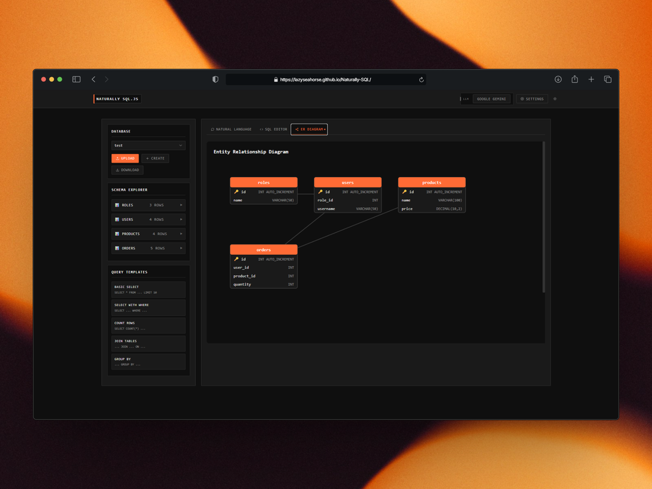Switch to the SQL Editor tab
Screen dimensions: 652x489
[x=273, y=130]
